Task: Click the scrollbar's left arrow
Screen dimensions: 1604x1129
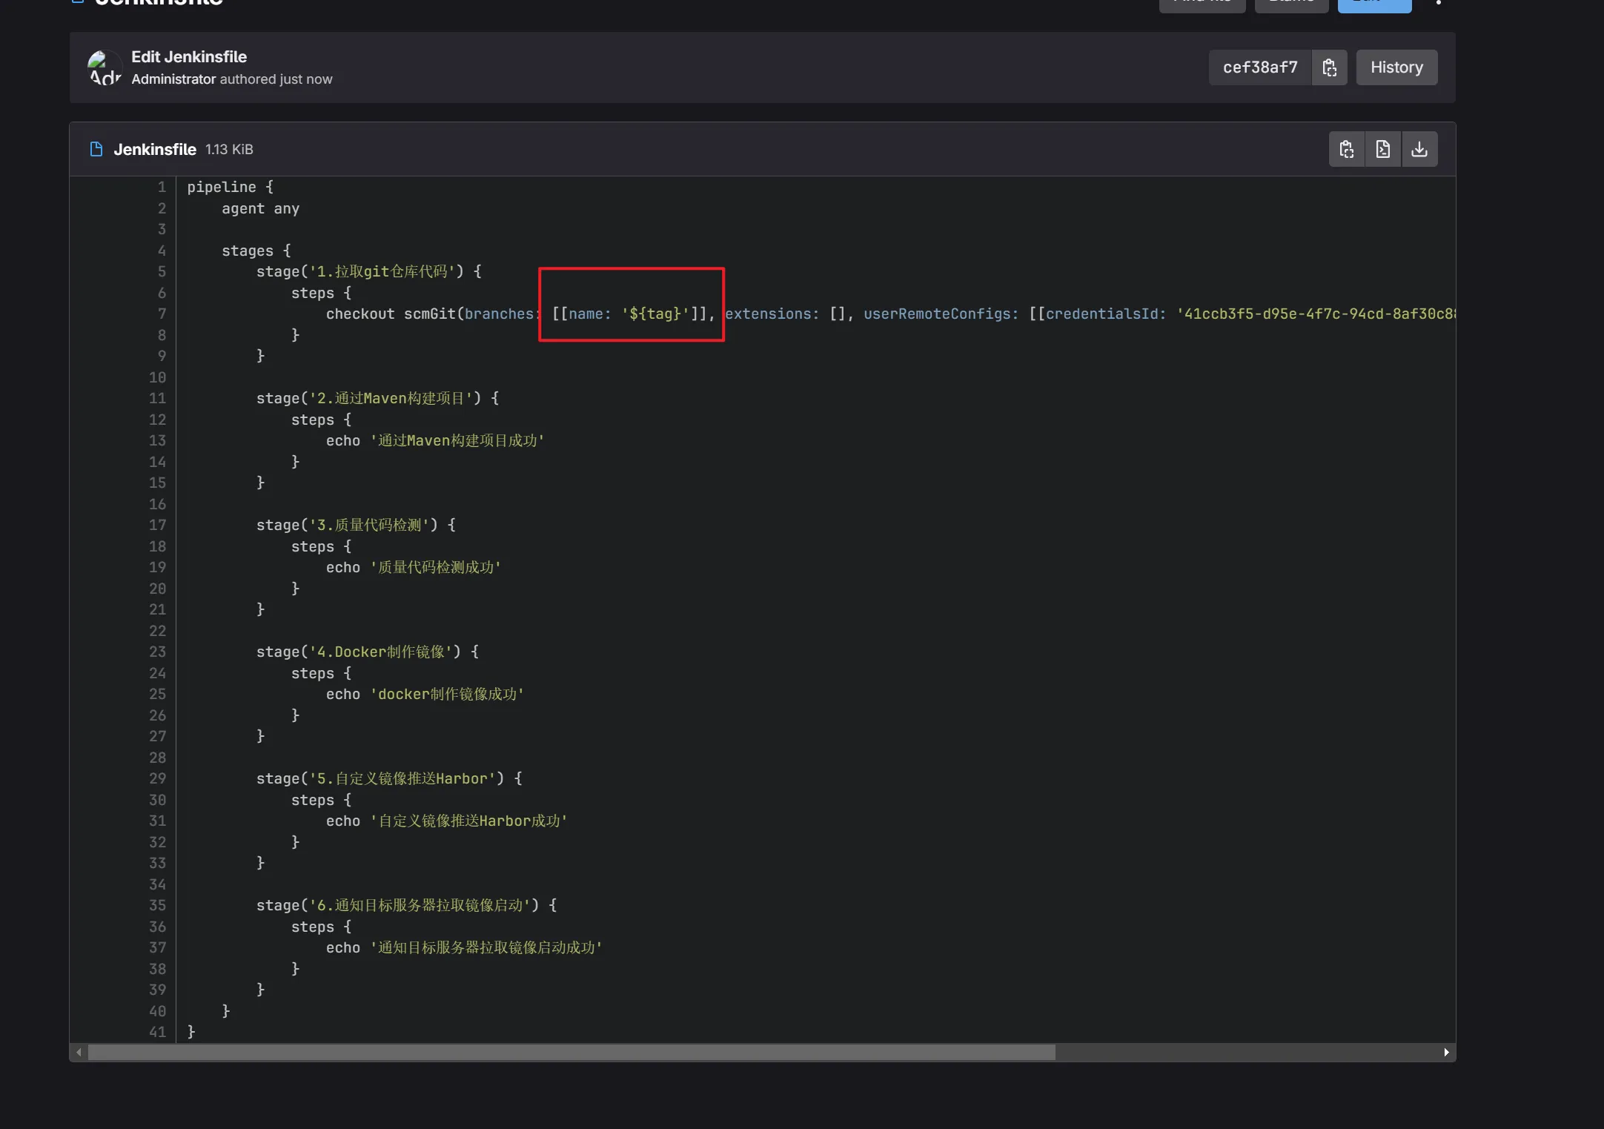Action: [79, 1052]
